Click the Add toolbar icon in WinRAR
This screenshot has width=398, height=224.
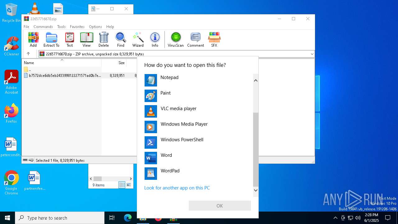point(33,40)
